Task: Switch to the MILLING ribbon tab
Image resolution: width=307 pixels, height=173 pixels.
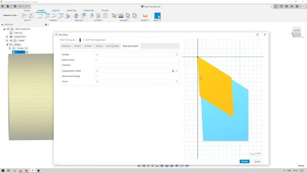Action: click(27, 11)
